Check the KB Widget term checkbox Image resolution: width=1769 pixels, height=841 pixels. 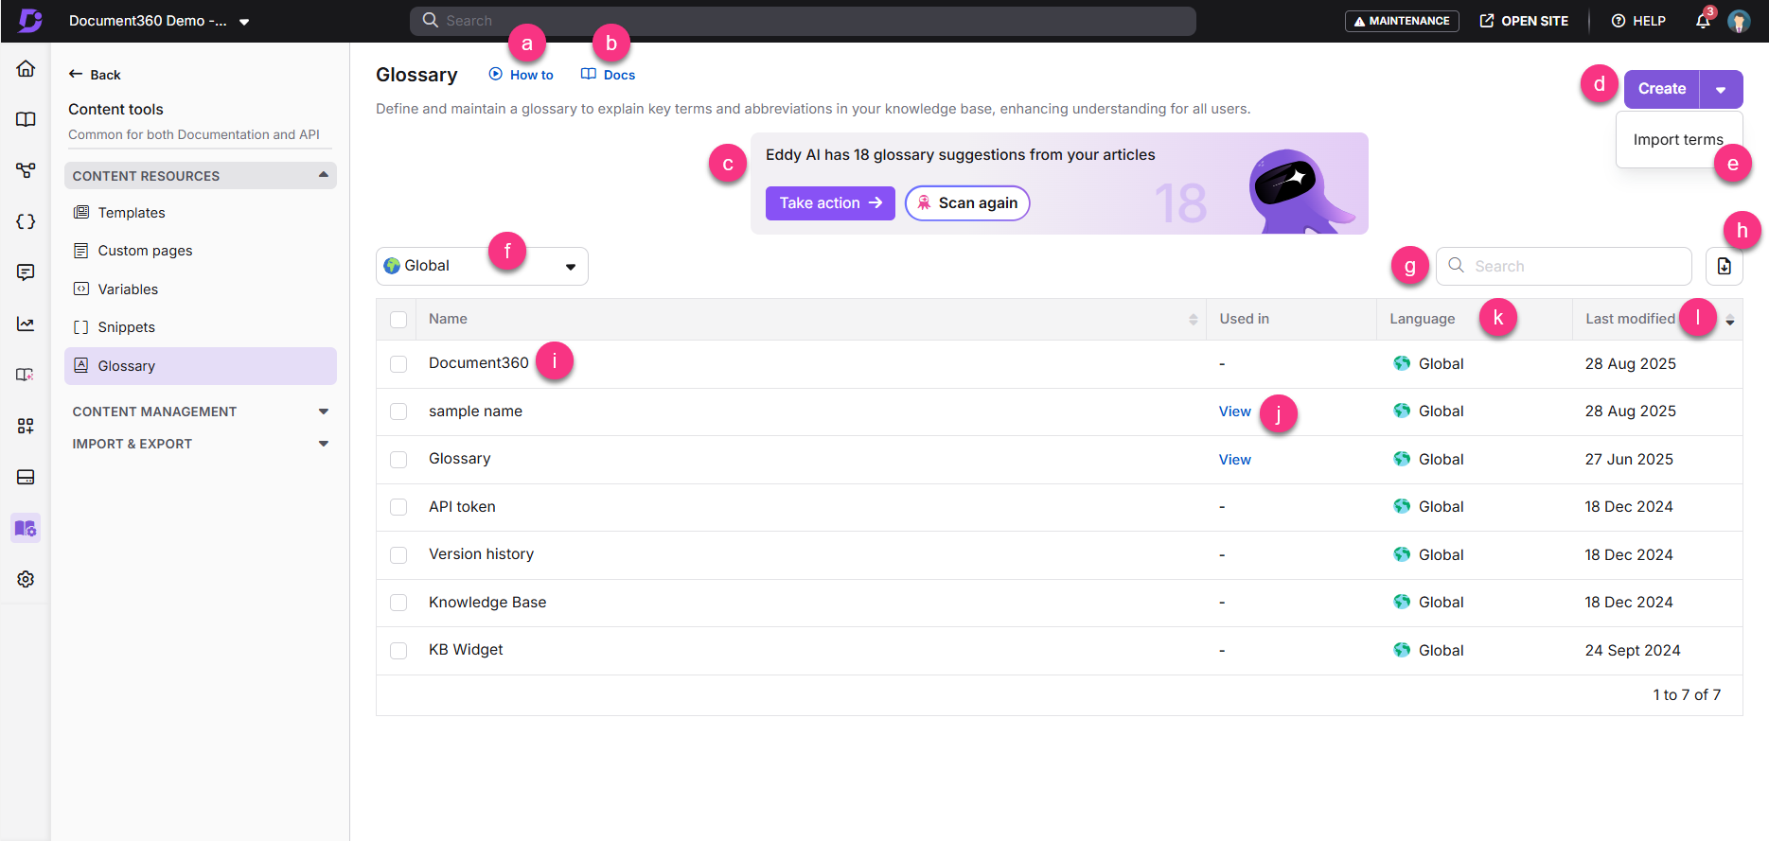(x=398, y=651)
